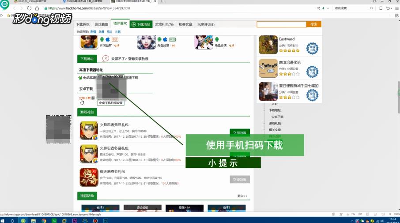This screenshot has height=223, width=400.
Task: Select the 猜你喜欢 page tab
Action: pyautogui.click(x=120, y=23)
